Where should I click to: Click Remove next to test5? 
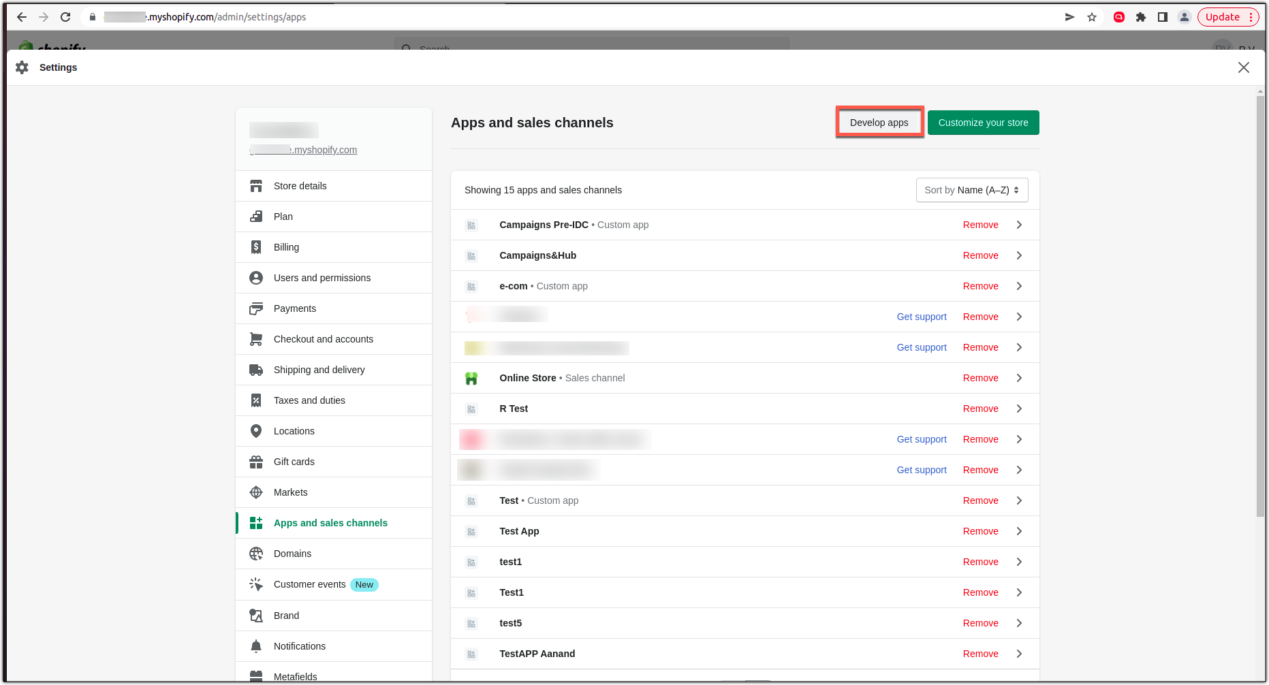[x=980, y=622]
